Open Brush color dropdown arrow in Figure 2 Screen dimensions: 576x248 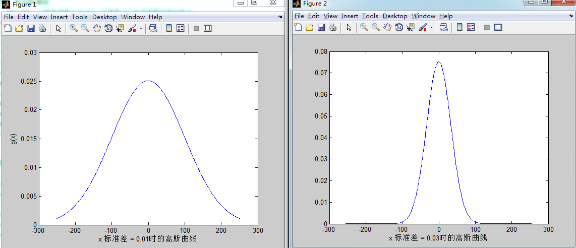click(x=431, y=28)
